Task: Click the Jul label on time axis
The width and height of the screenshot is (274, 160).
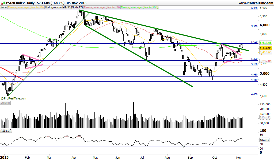Action: 142,158
